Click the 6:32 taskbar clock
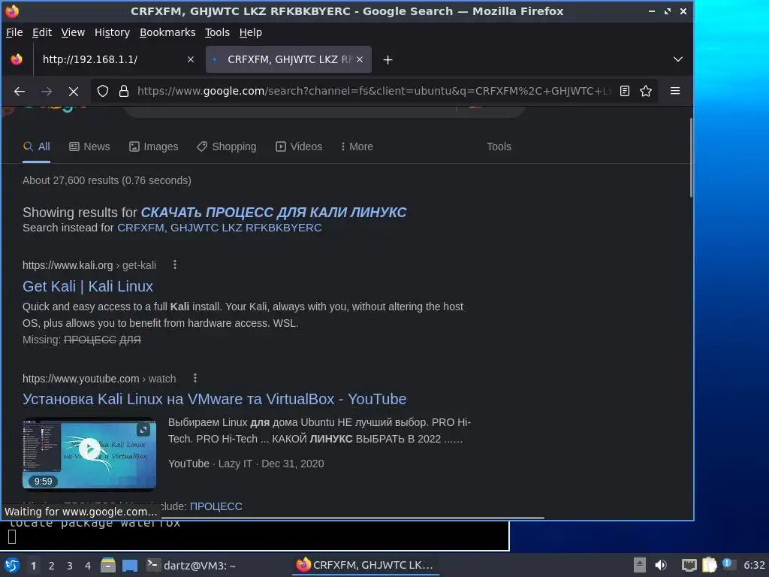The width and height of the screenshot is (769, 577). coord(754,565)
